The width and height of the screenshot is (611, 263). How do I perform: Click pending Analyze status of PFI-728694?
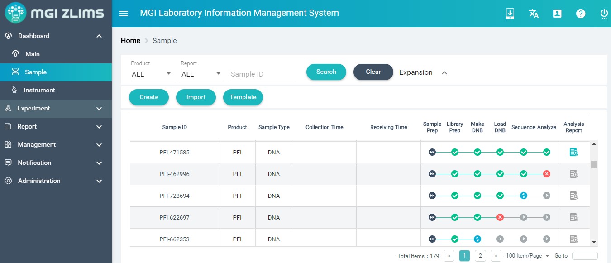547,196
